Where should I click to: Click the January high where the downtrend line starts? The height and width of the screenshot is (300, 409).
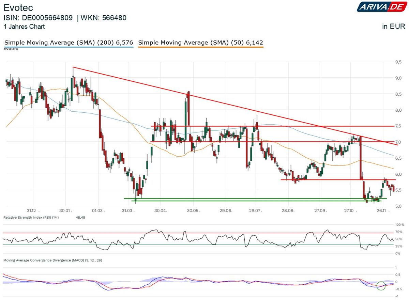tap(73, 67)
